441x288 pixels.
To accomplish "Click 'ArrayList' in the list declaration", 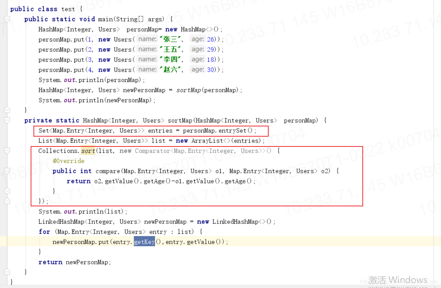I will pos(207,141).
